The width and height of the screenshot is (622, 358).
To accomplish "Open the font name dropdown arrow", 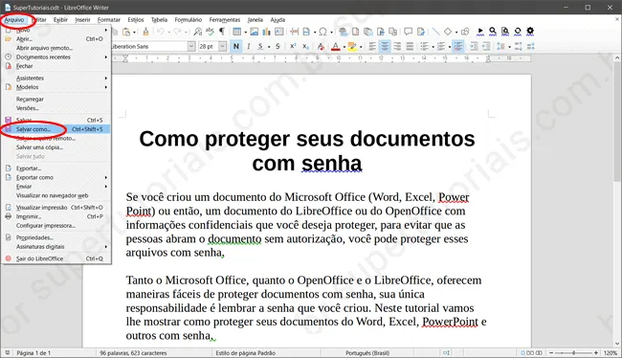I will pos(191,47).
